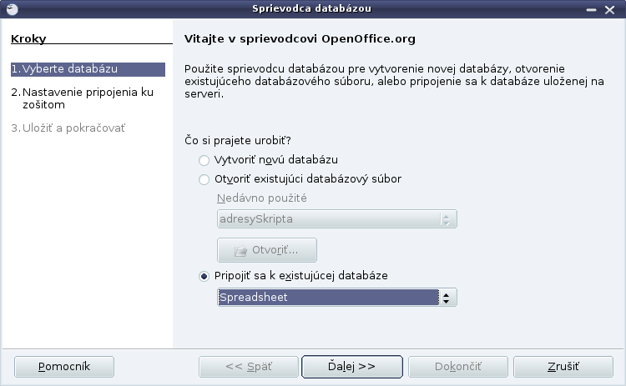The height and width of the screenshot is (386, 626).
Task: Close the database wizard window
Action: click(x=609, y=9)
